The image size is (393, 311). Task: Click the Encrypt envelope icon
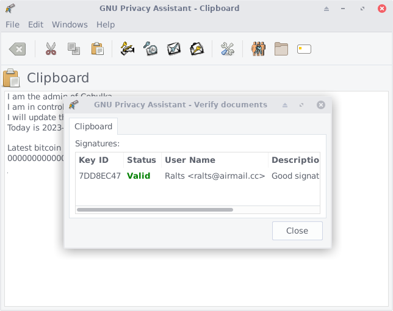tap(174, 49)
